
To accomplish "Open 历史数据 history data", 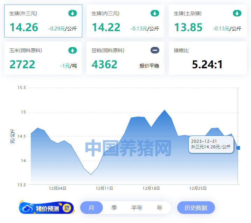I will tap(196, 208).
